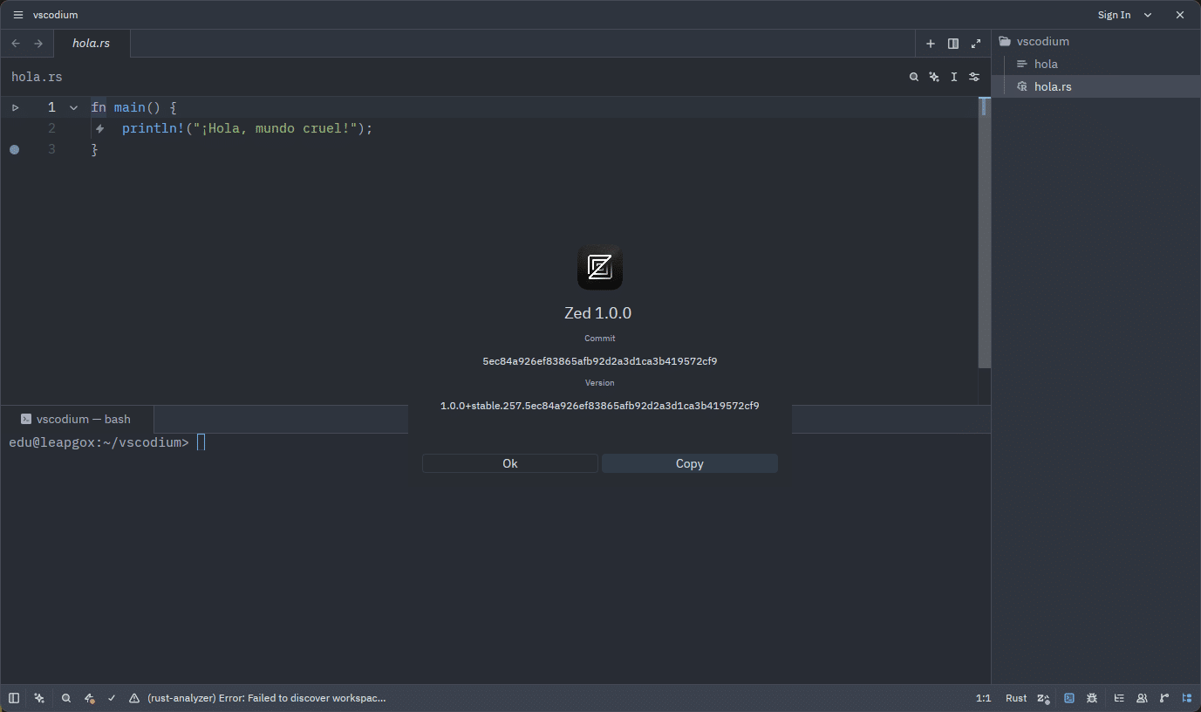Split the editor pane
The height and width of the screenshot is (712, 1201).
click(x=953, y=44)
